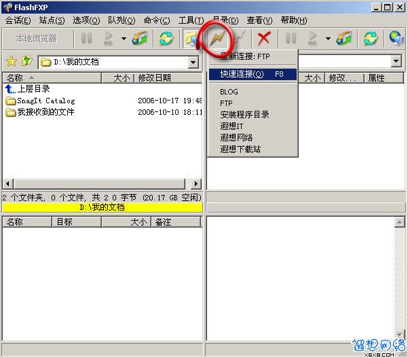Open the 查看(V) menu
408x358 pixels.
coord(259,20)
